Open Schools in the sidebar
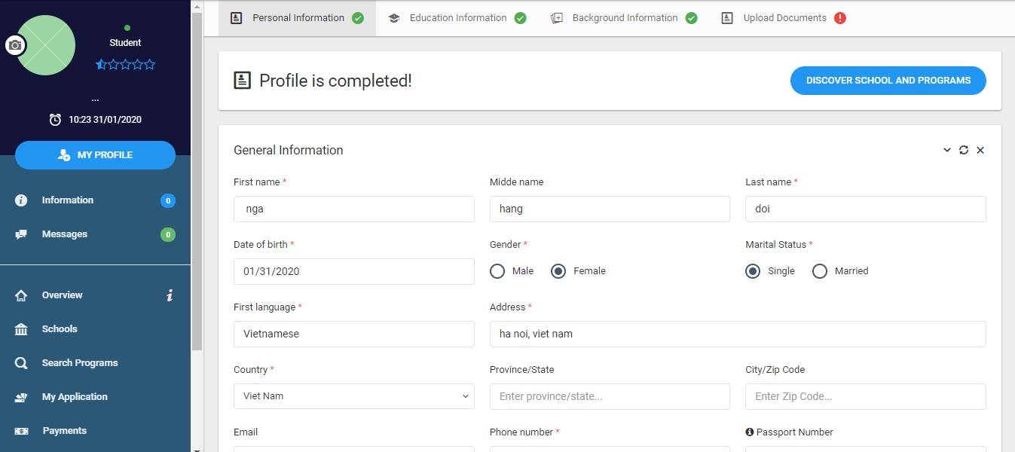The width and height of the screenshot is (1015, 452). point(95,329)
